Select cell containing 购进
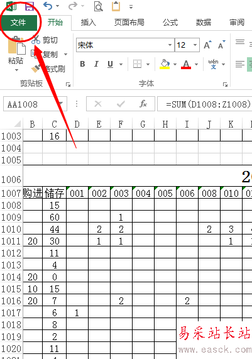Viewport: 252px width, 359px height. click(x=33, y=193)
